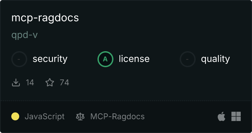Click the license label text
This screenshot has width=252, height=133.
pos(134,59)
